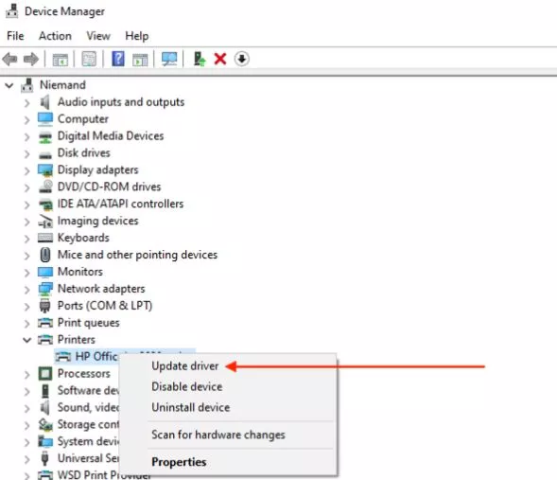Click the Network adapters icon
The height and width of the screenshot is (480, 557).
coord(45,289)
